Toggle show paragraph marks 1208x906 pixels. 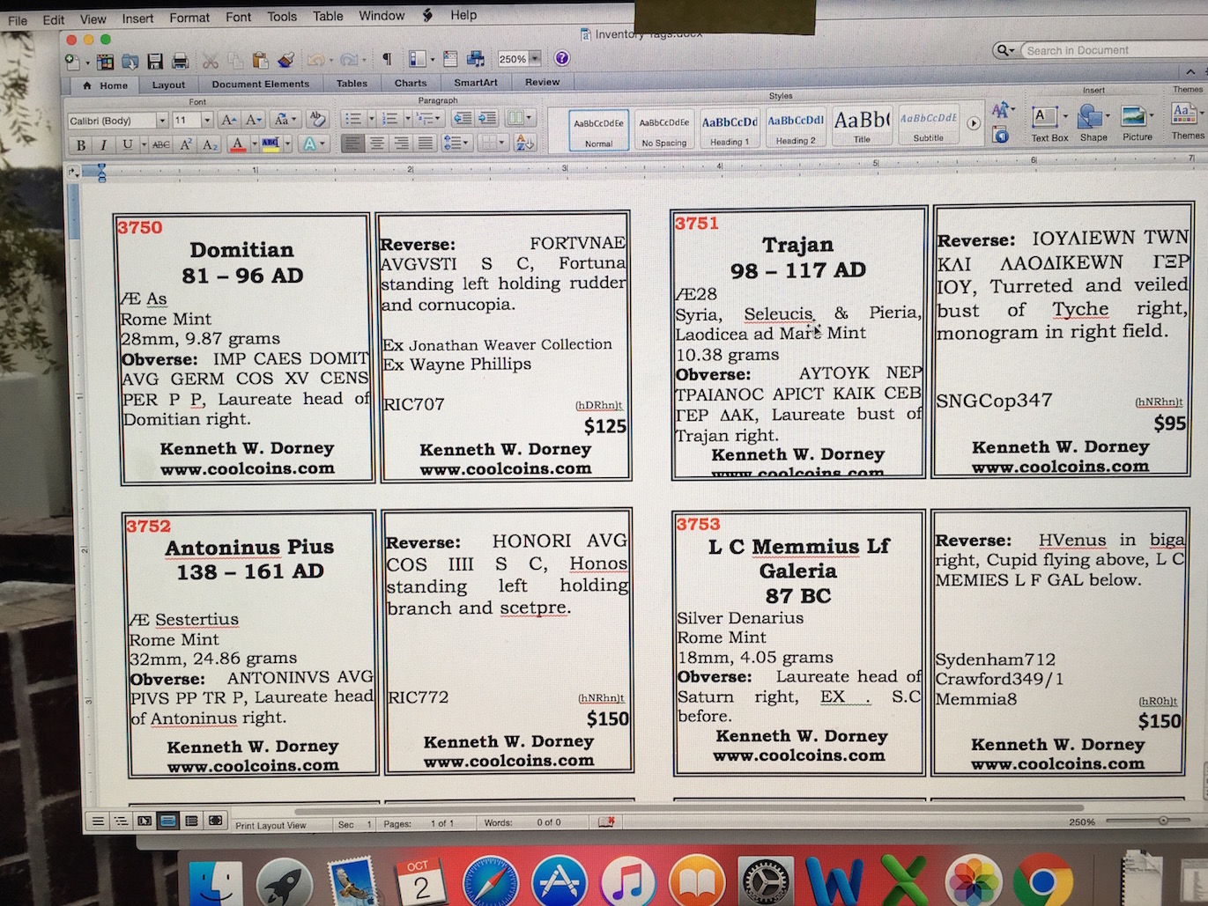coord(387,59)
